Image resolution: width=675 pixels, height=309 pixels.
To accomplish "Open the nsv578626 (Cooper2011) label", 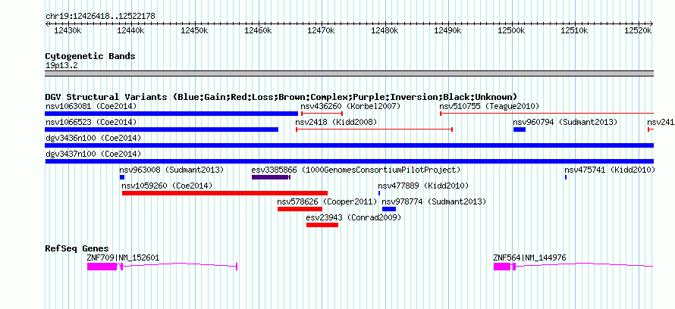I will pyautogui.click(x=327, y=201).
